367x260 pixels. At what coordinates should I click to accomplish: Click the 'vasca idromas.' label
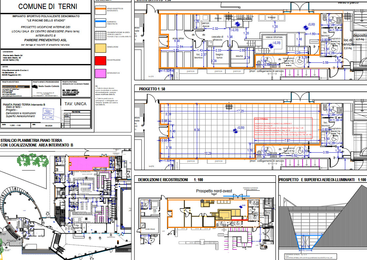(274, 37)
